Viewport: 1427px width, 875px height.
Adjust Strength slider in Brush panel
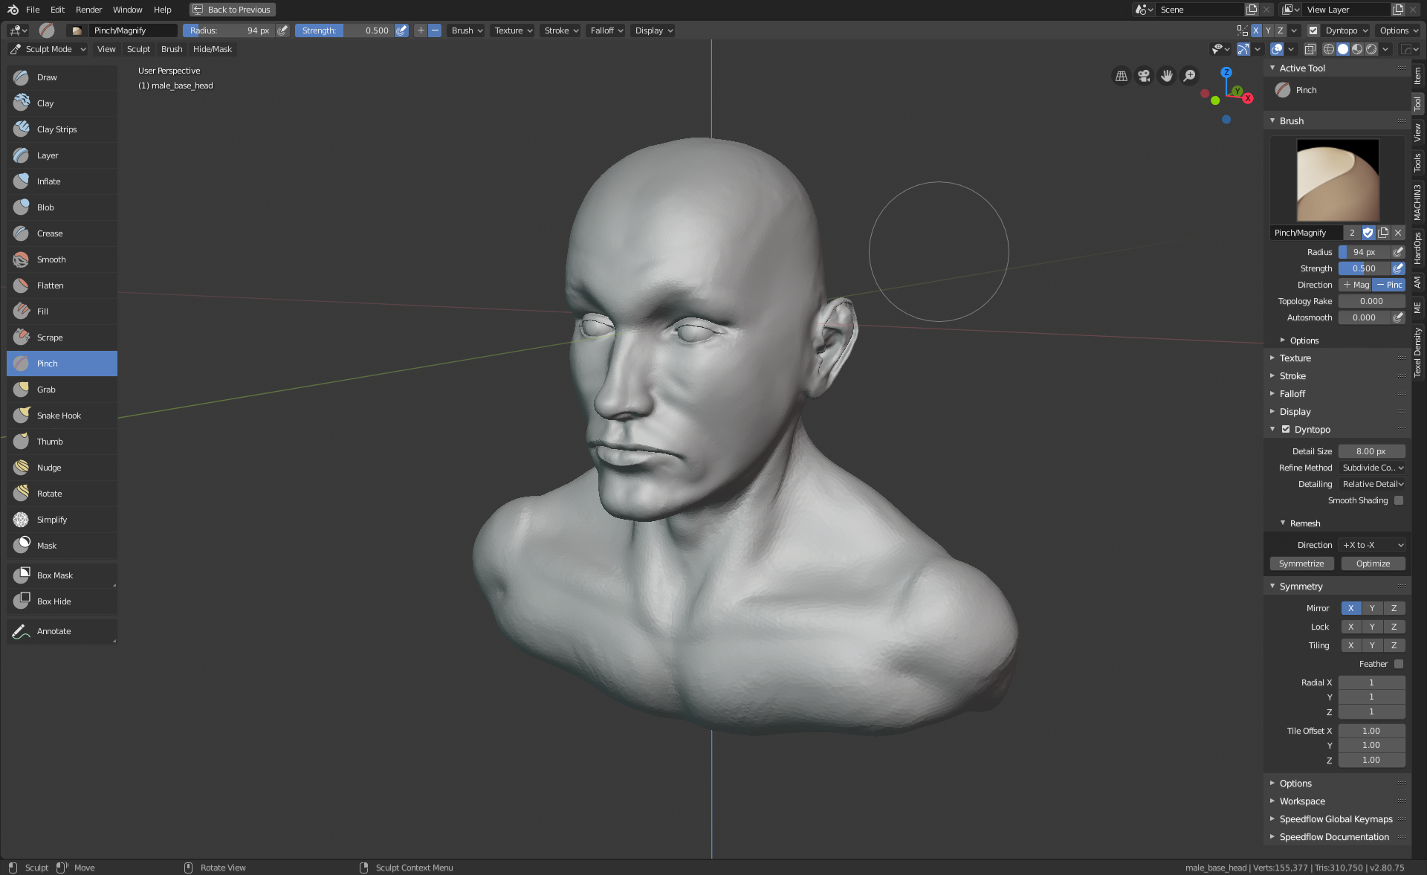[x=1364, y=268]
